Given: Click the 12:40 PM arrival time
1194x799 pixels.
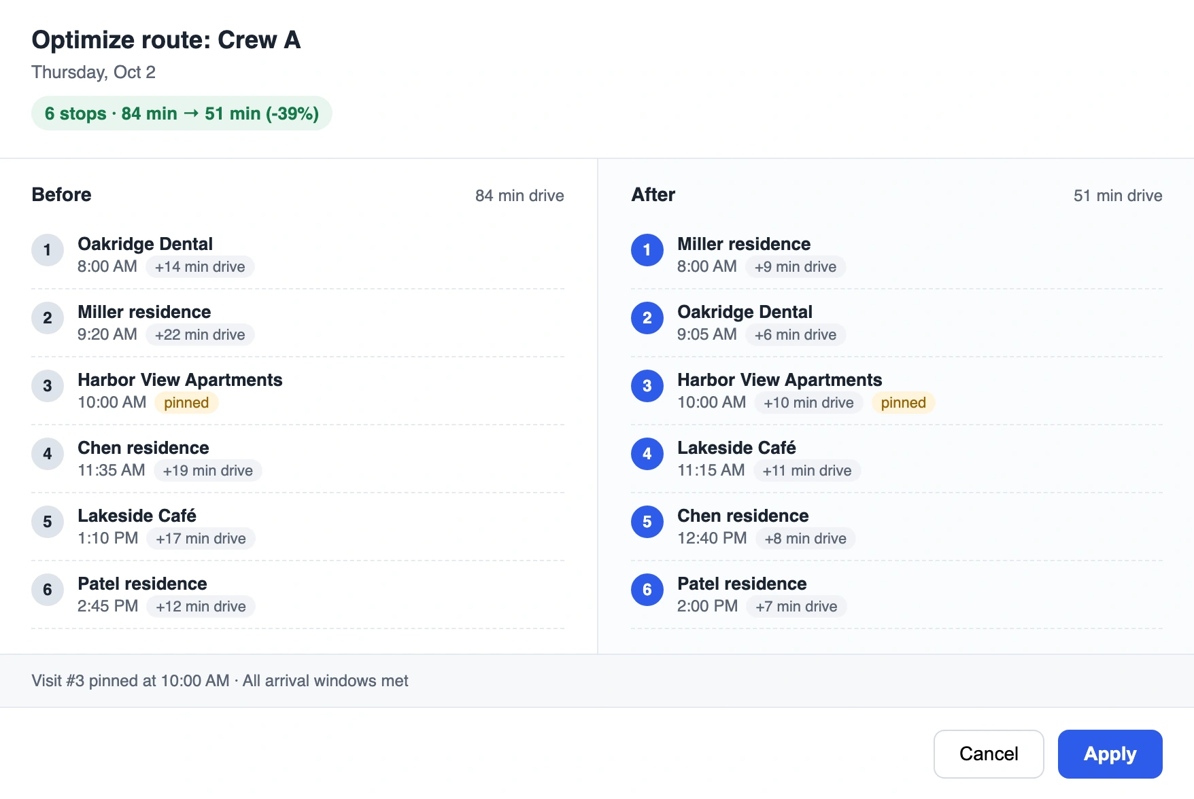Looking at the screenshot, I should pos(712,538).
